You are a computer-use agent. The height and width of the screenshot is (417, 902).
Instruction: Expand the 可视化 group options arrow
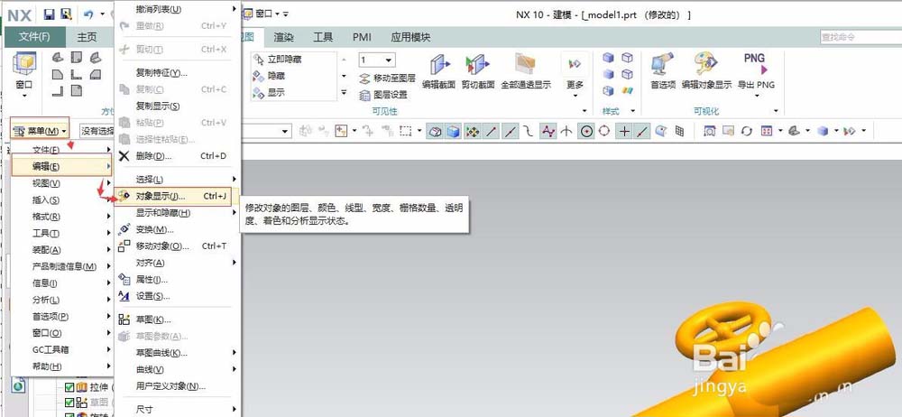tap(776, 111)
